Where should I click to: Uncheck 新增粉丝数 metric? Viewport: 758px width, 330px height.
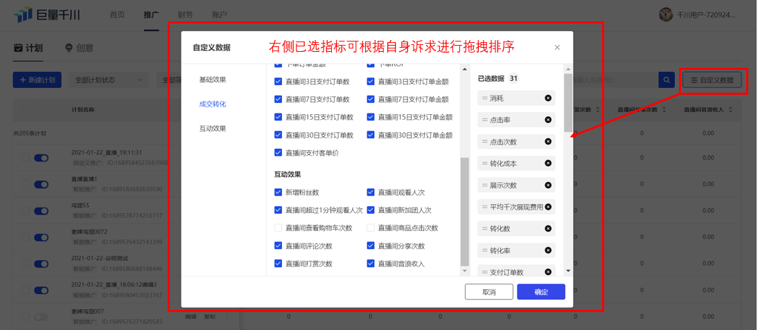pos(278,192)
